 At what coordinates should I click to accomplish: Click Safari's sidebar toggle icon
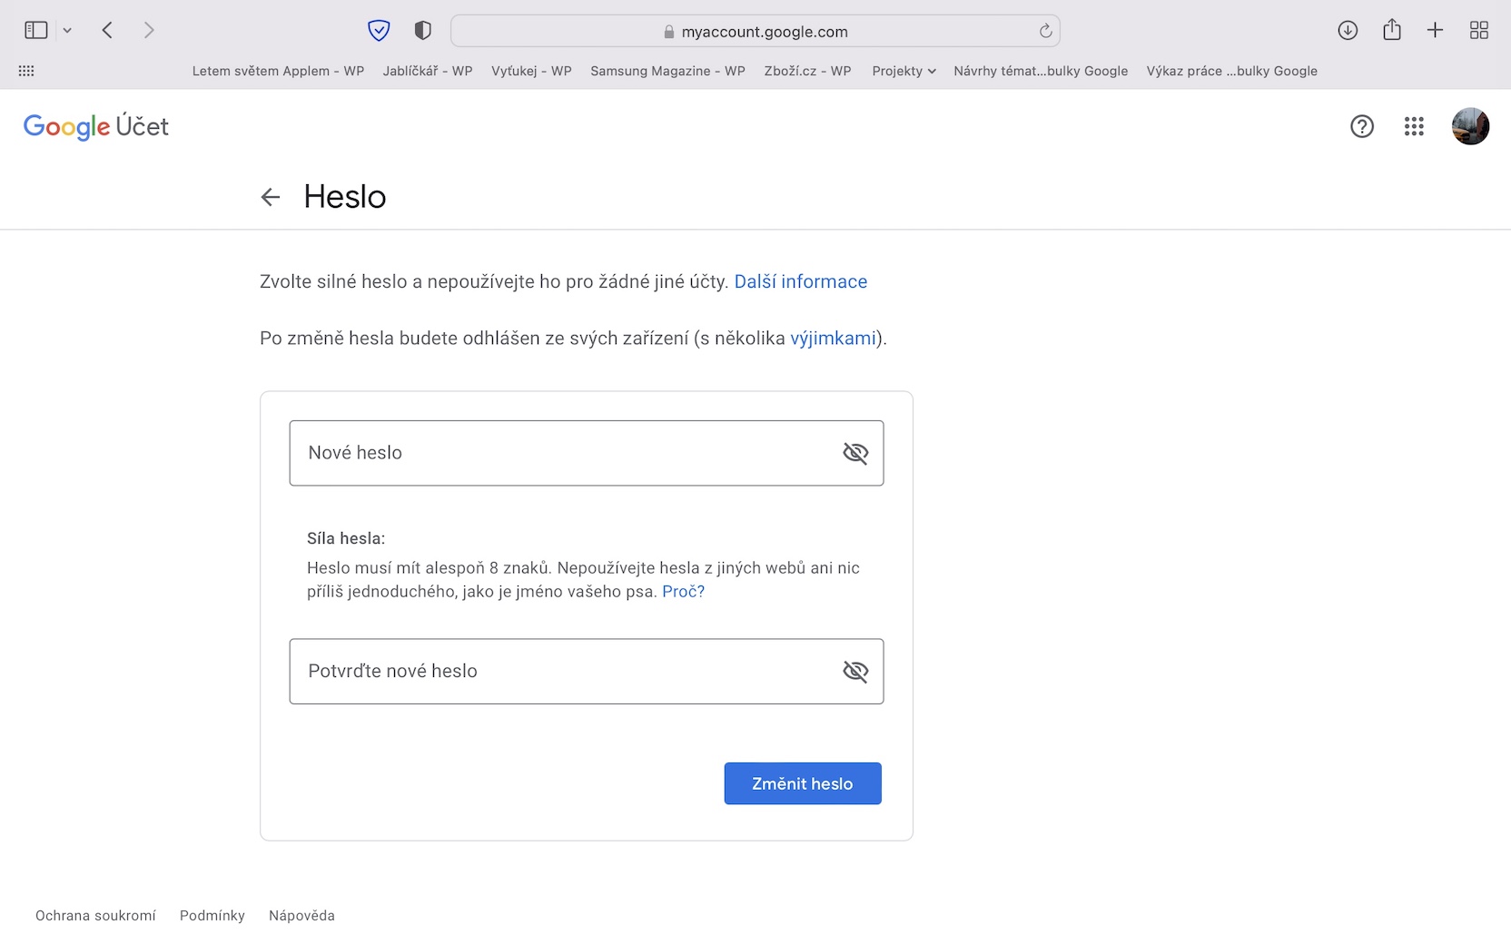pyautogui.click(x=36, y=31)
